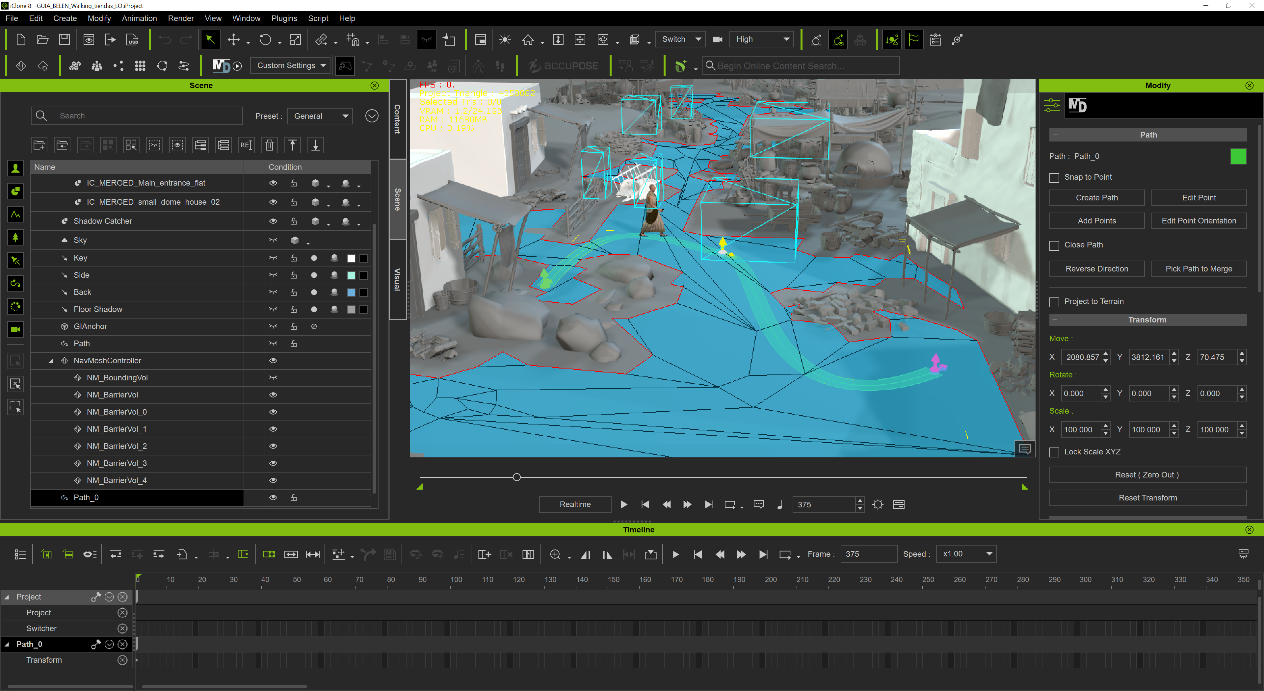Open the Switch camera dropdown
Image resolution: width=1264 pixels, height=691 pixels.
click(x=680, y=39)
